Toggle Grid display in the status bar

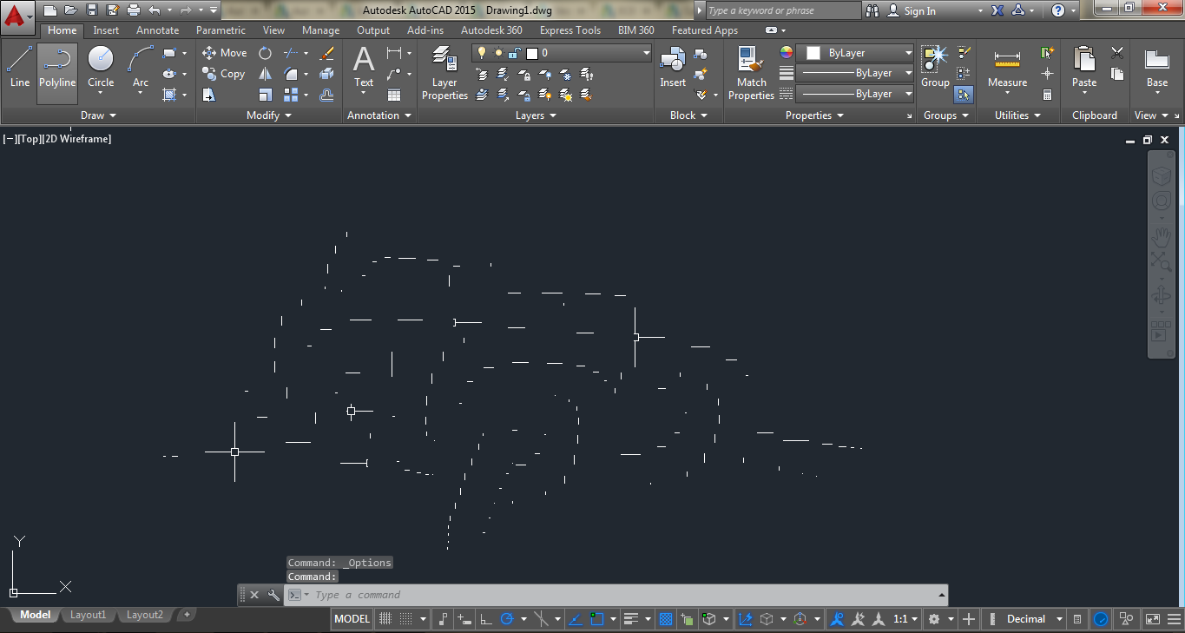click(385, 618)
